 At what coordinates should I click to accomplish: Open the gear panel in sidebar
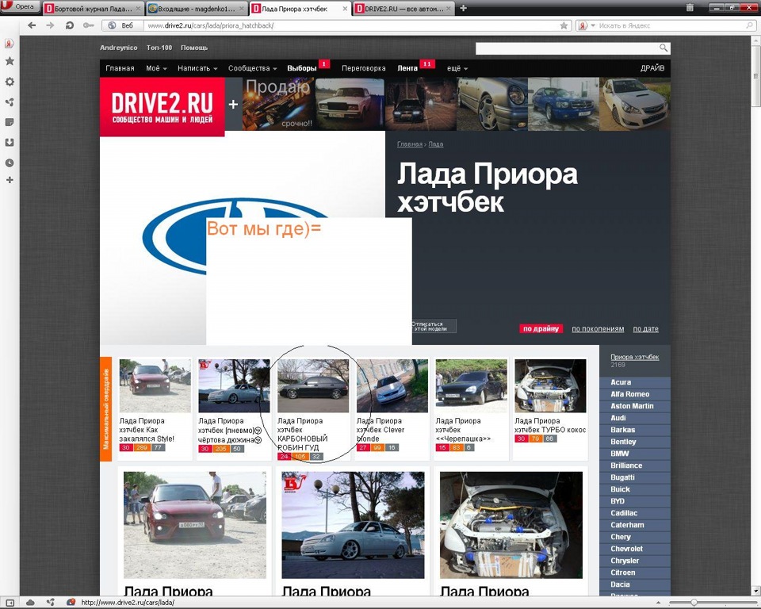coord(10,82)
